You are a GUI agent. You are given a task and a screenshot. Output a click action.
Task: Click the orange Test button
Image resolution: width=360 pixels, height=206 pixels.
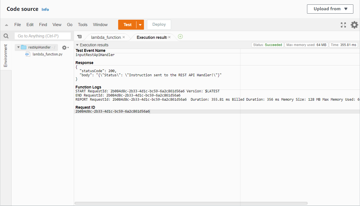(128, 25)
